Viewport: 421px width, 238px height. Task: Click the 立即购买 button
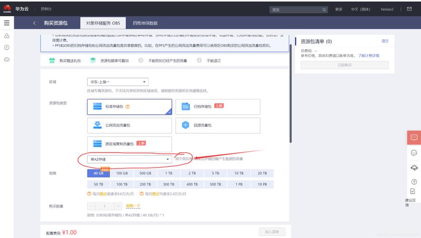pyautogui.click(x=344, y=65)
